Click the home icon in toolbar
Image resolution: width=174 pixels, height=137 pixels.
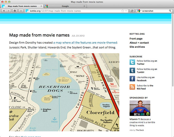coord(15,11)
